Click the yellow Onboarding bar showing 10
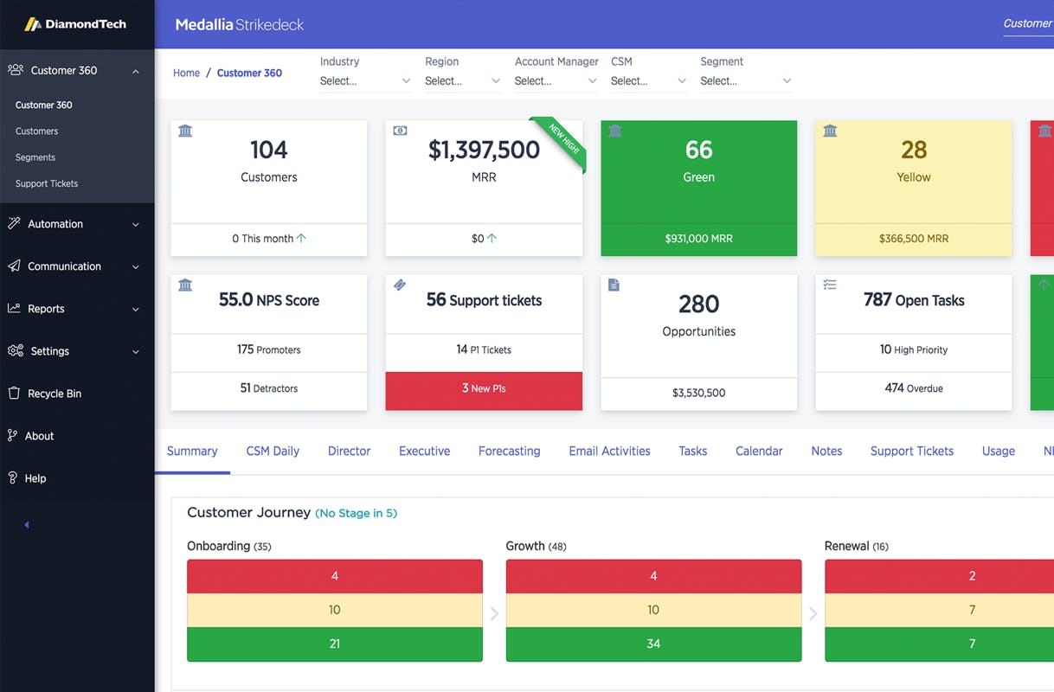 point(335,610)
